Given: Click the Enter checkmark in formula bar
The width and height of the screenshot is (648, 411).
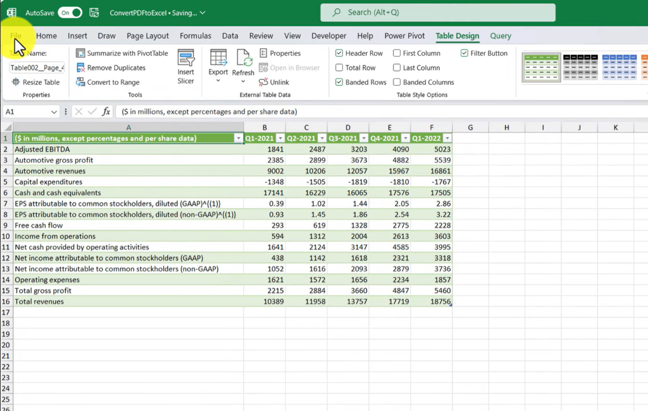Looking at the screenshot, I should click(92, 111).
